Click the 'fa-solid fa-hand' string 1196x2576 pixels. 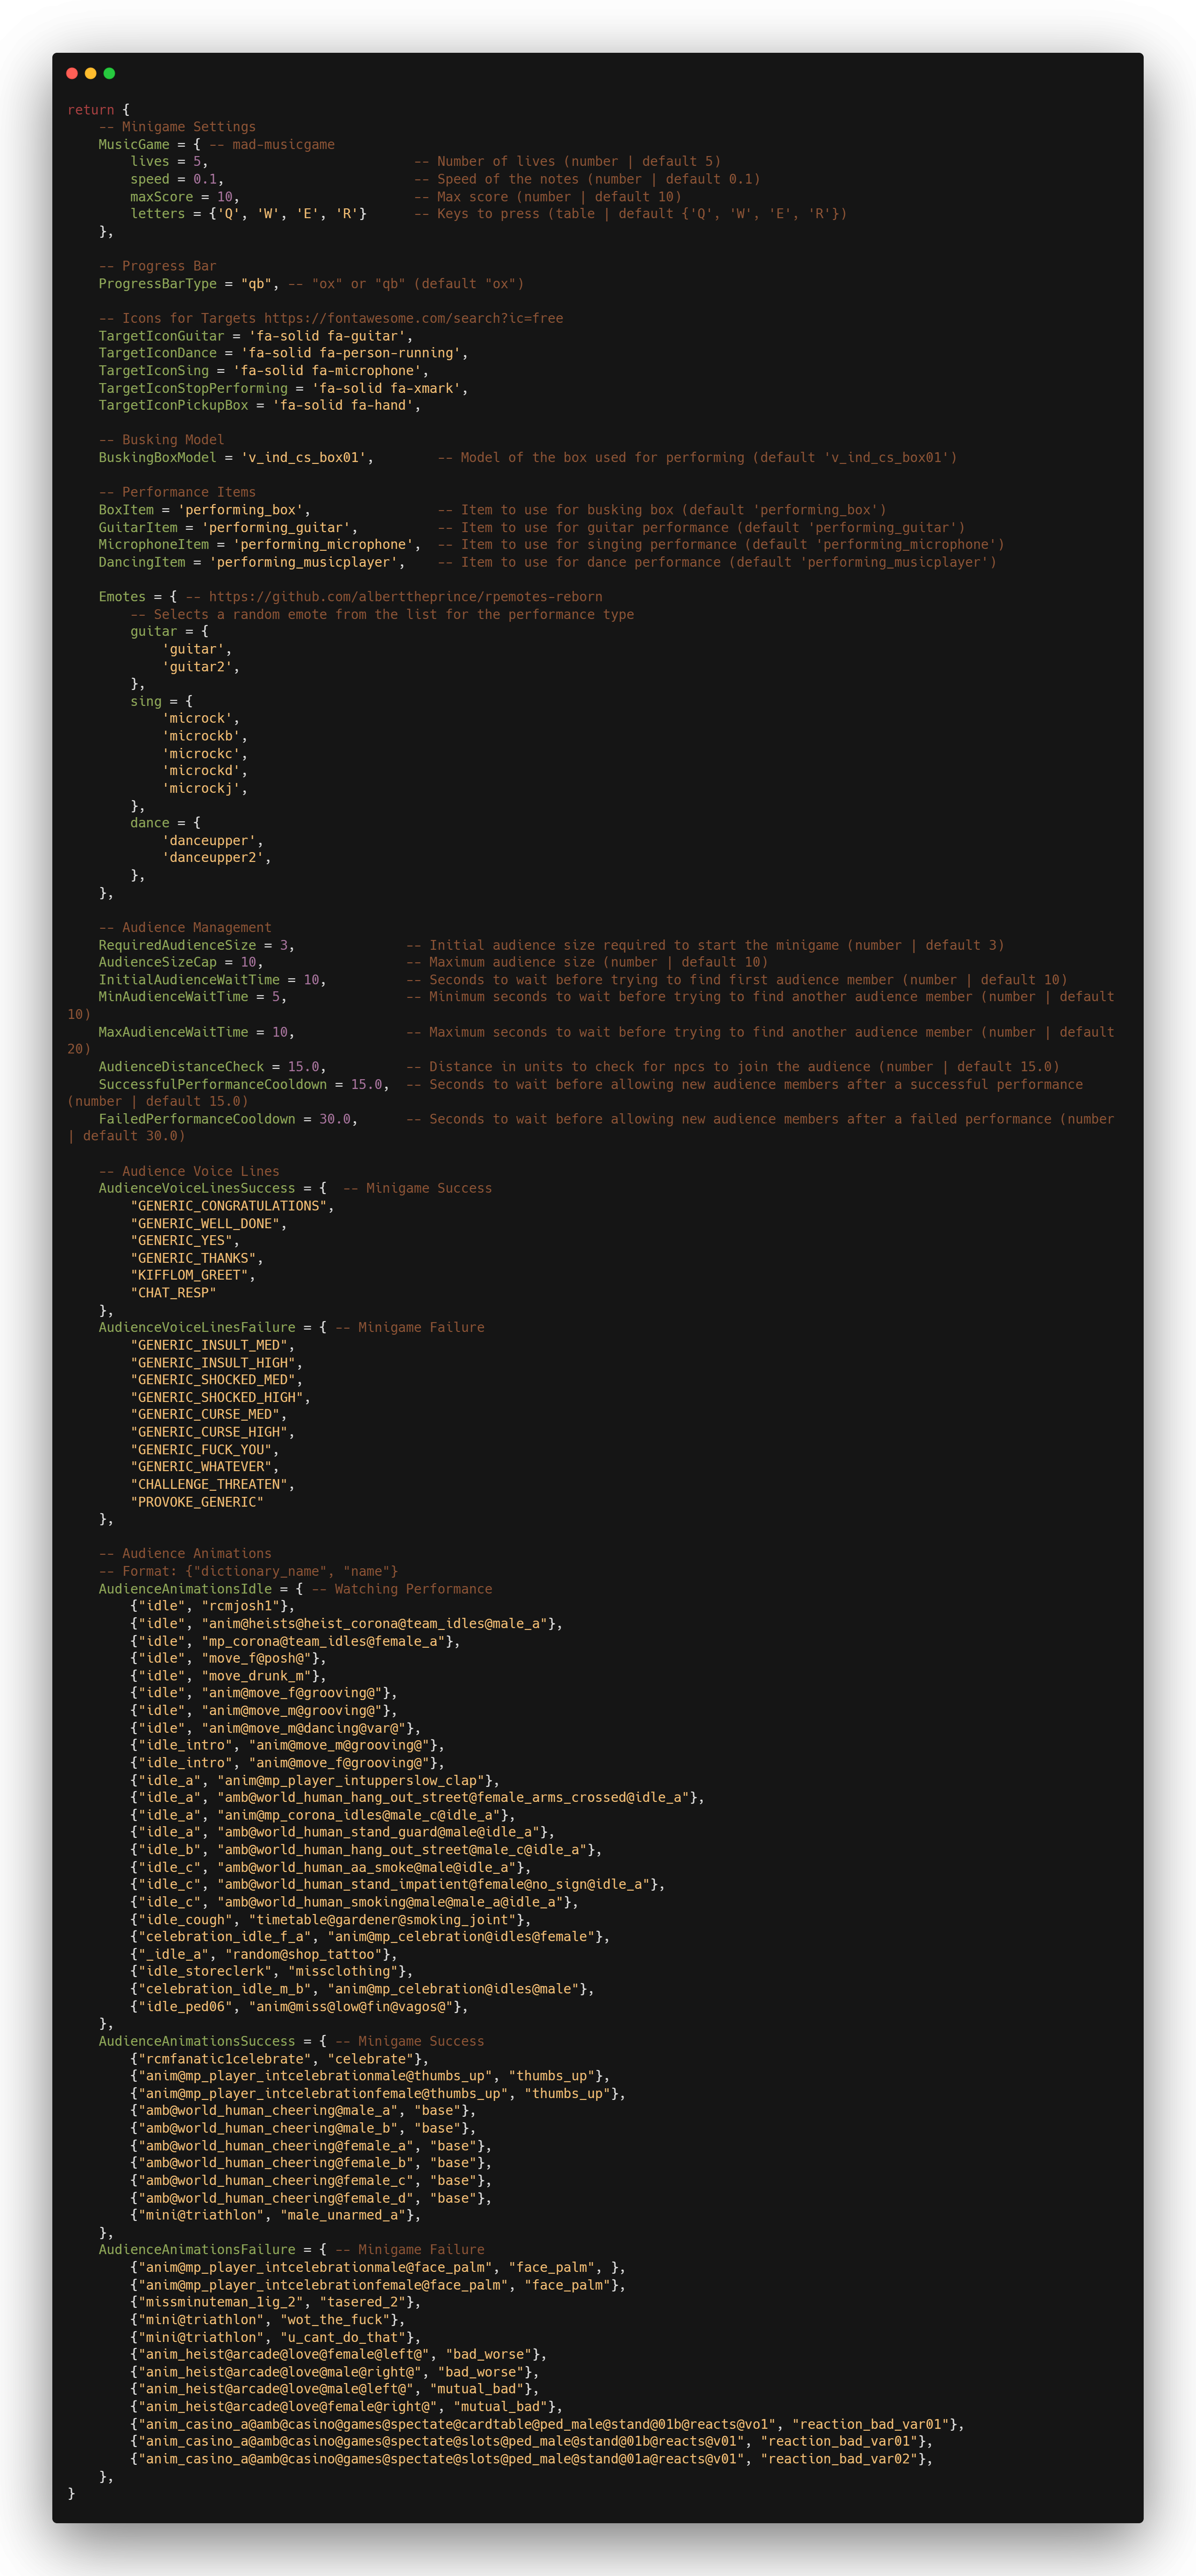343,406
